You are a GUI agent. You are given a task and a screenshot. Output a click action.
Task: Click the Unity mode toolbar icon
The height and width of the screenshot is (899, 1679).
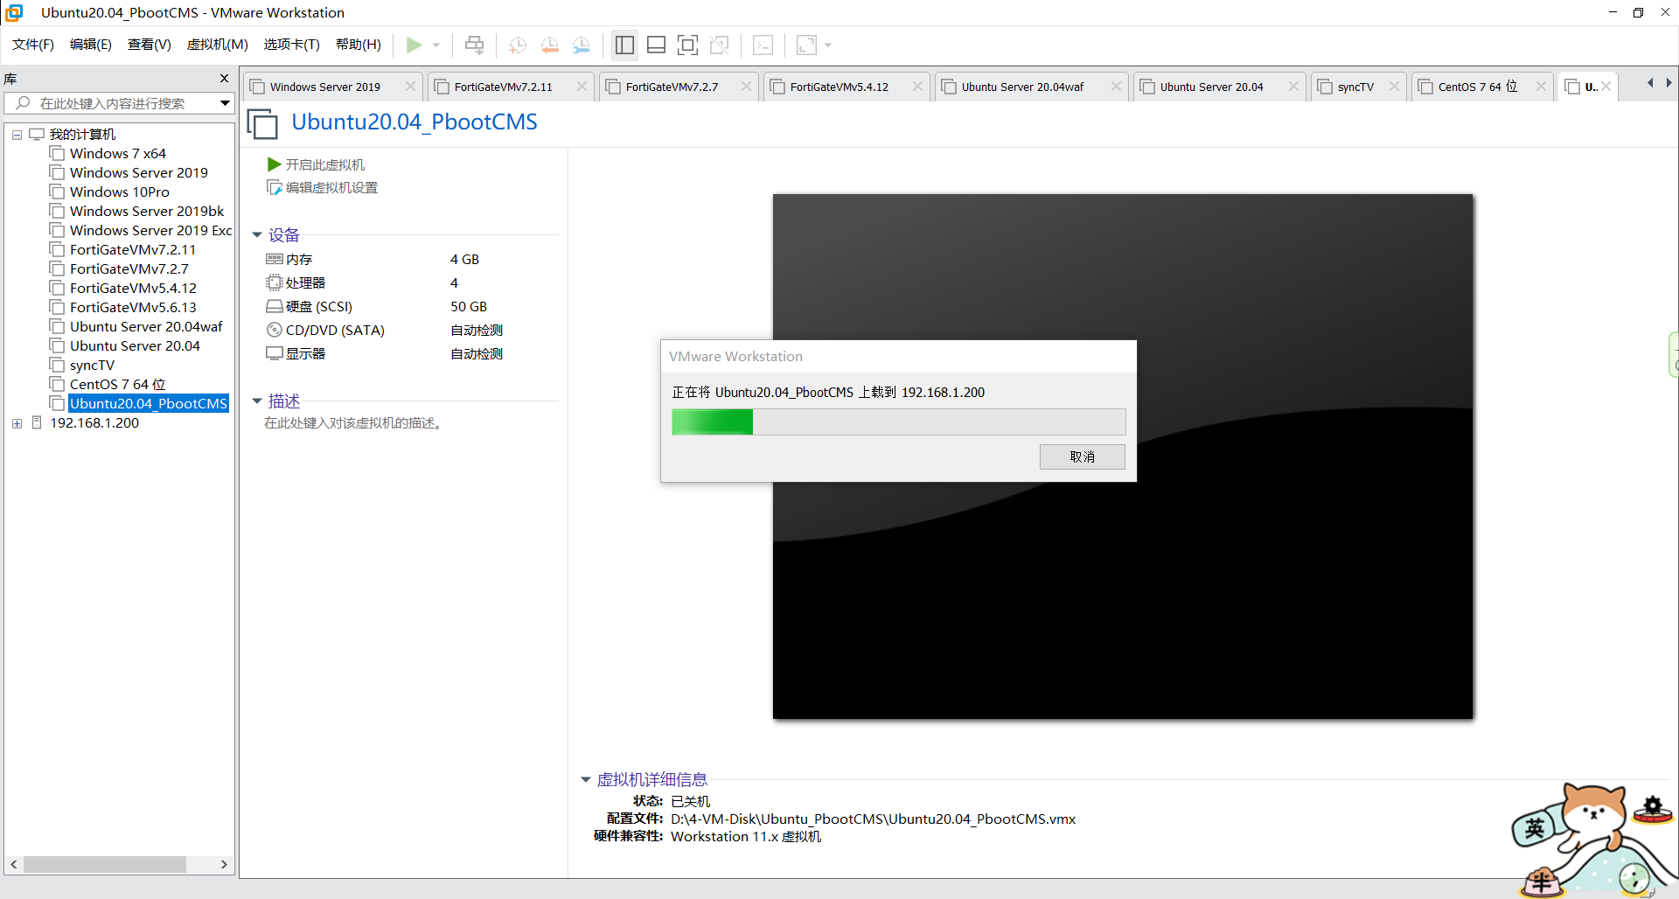pyautogui.click(x=720, y=45)
